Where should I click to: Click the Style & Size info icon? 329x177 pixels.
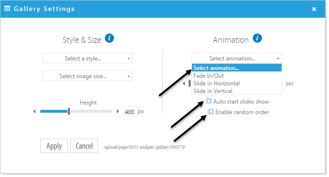[109, 38]
